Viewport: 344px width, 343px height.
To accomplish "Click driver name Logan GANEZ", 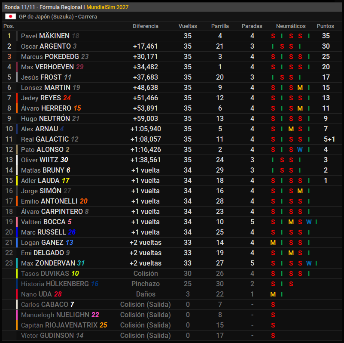I will 42,243.
